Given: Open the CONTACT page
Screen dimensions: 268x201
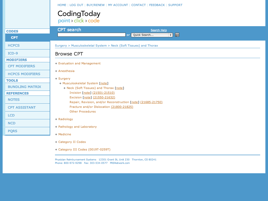Looking at the screenshot, I should [138, 5].
